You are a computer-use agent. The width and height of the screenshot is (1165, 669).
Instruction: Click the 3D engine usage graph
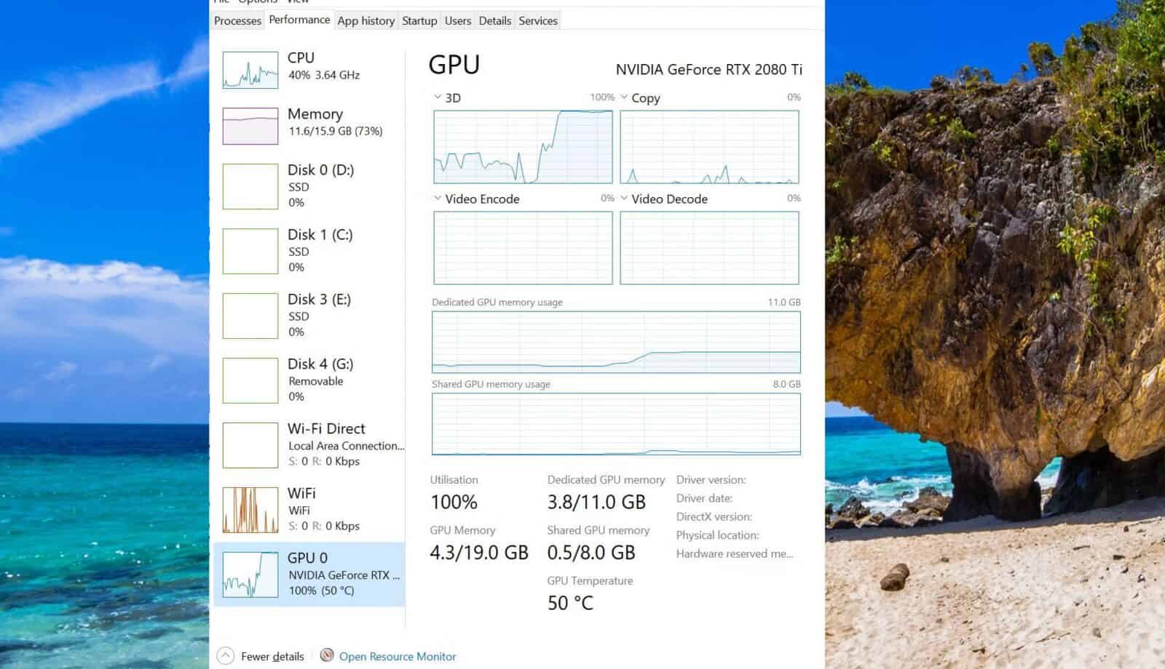coord(523,147)
